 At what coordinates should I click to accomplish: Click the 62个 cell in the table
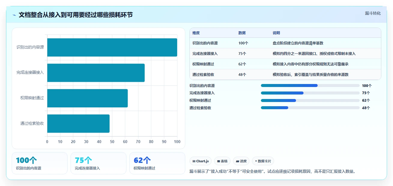242,64
